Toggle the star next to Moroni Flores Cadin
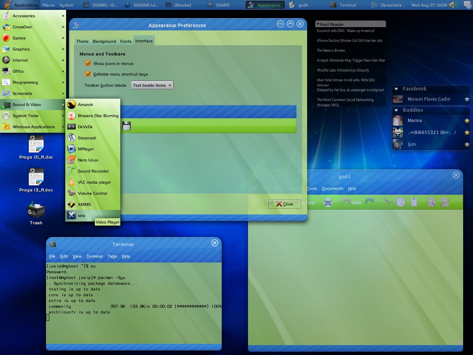The width and height of the screenshot is (473, 355). point(467,99)
